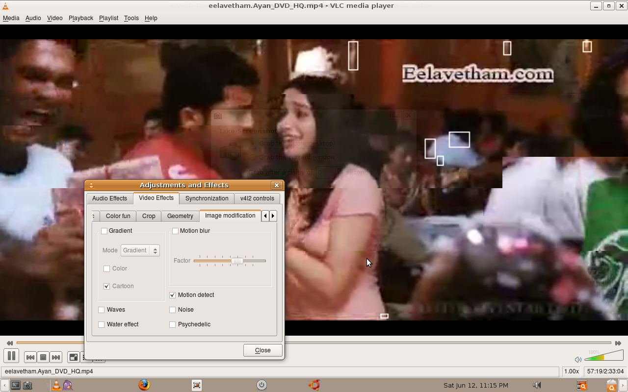Click the Close button in effects dialog
The height and width of the screenshot is (392, 628).
[x=262, y=350]
